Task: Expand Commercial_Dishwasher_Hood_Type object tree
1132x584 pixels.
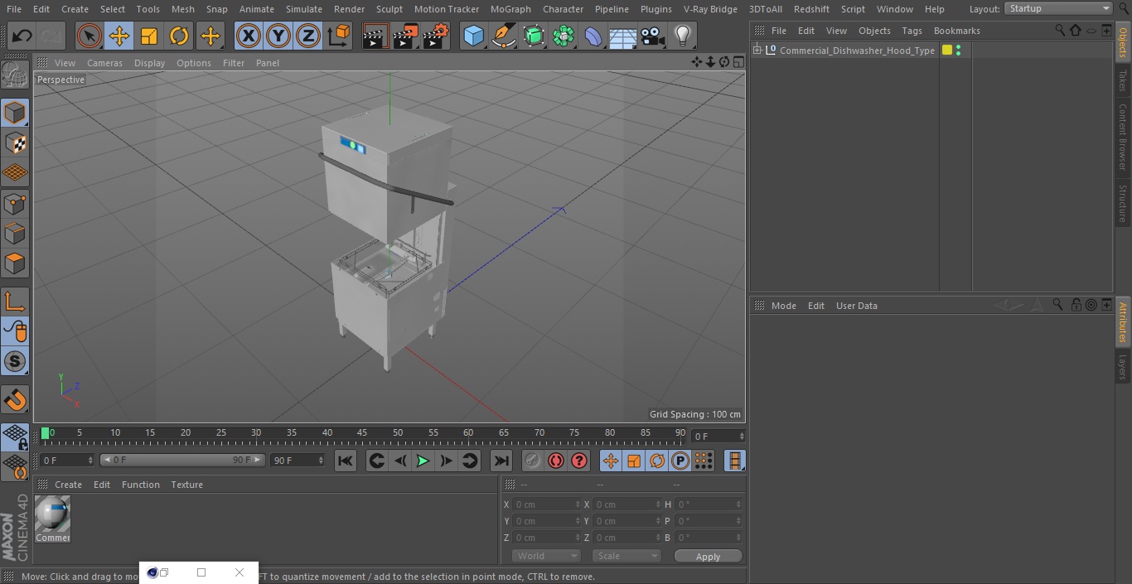Action: [757, 51]
